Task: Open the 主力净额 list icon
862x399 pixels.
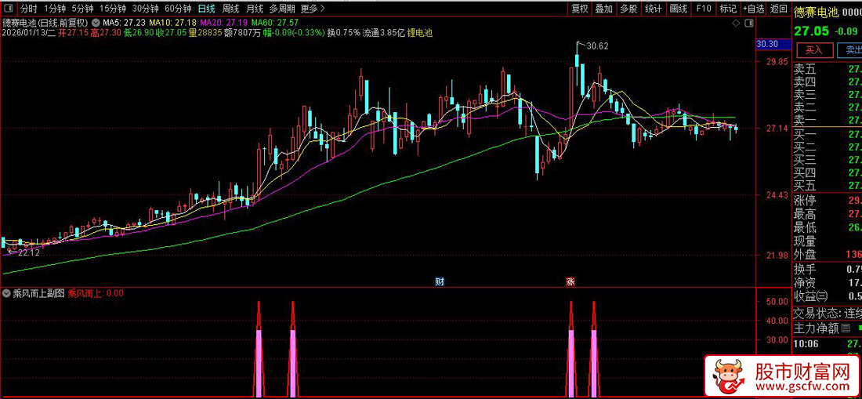Action: (846, 328)
